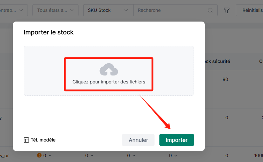Click the Stock sécurité column header
This screenshot has width=263, height=162.
(217, 62)
